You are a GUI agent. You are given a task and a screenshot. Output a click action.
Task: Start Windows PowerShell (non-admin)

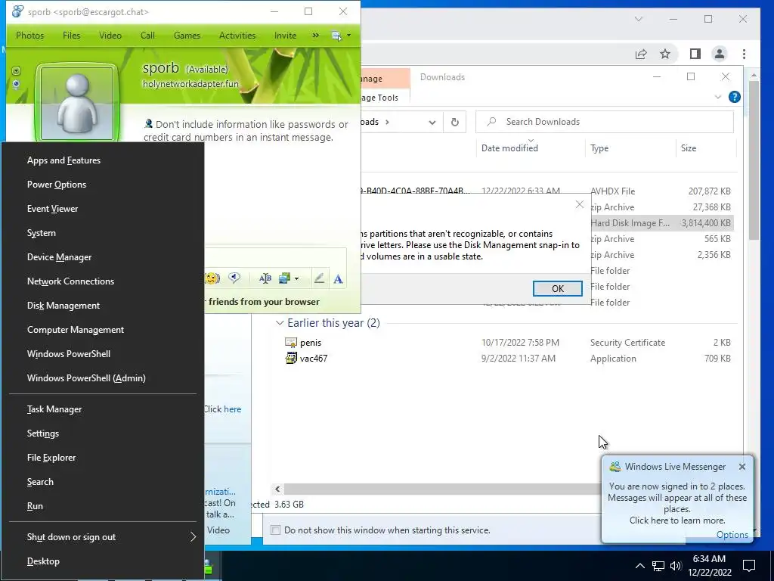click(69, 354)
